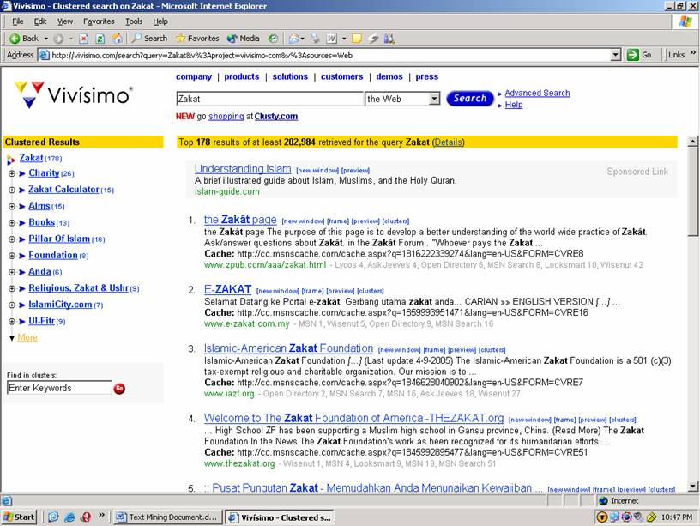Go to the Home page icon

click(x=117, y=39)
